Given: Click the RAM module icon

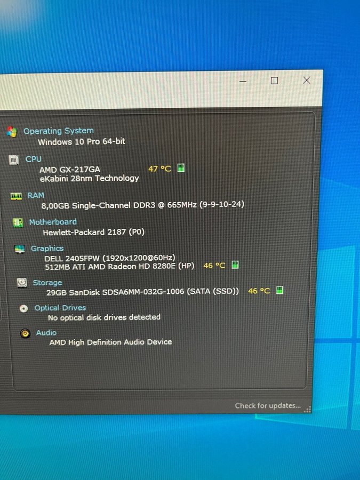Looking at the screenshot, I should [x=17, y=196].
